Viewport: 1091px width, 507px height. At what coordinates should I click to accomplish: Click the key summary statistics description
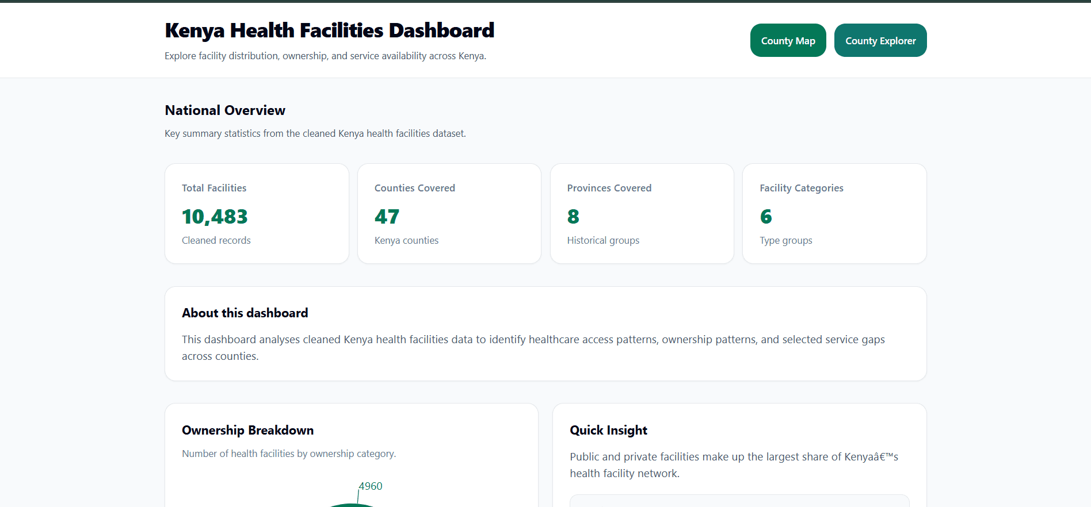315,133
